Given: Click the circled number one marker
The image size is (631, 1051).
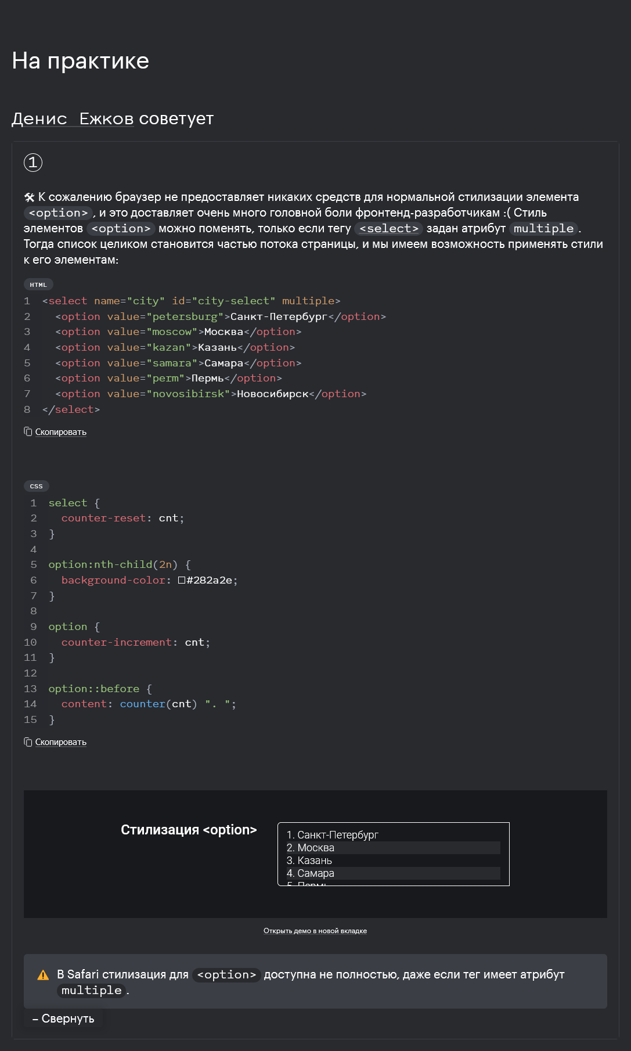Looking at the screenshot, I should [33, 162].
